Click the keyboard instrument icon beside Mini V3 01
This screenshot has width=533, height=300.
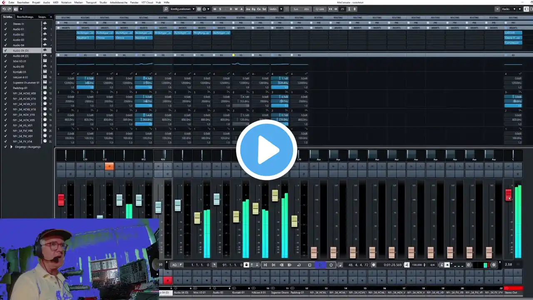coord(45,61)
